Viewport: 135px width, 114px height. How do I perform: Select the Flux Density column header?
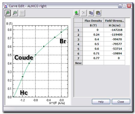[x=93, y=21]
